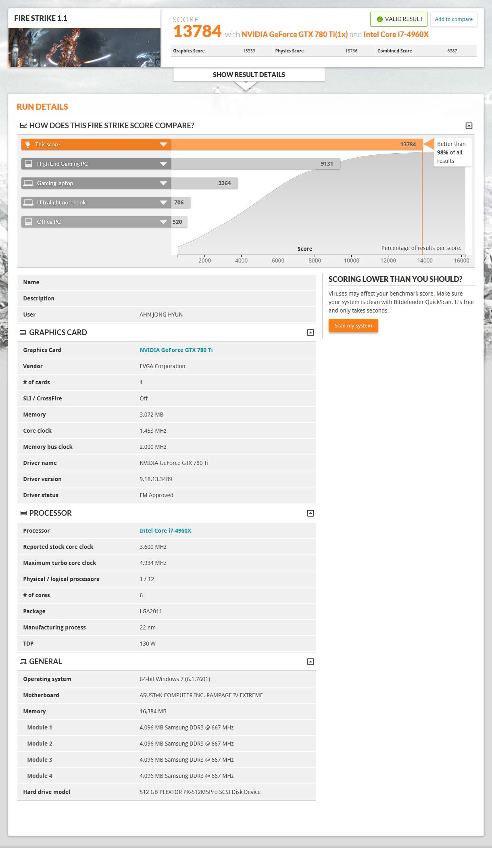492x848 pixels.
Task: Collapse the score comparison section
Action: tap(469, 126)
